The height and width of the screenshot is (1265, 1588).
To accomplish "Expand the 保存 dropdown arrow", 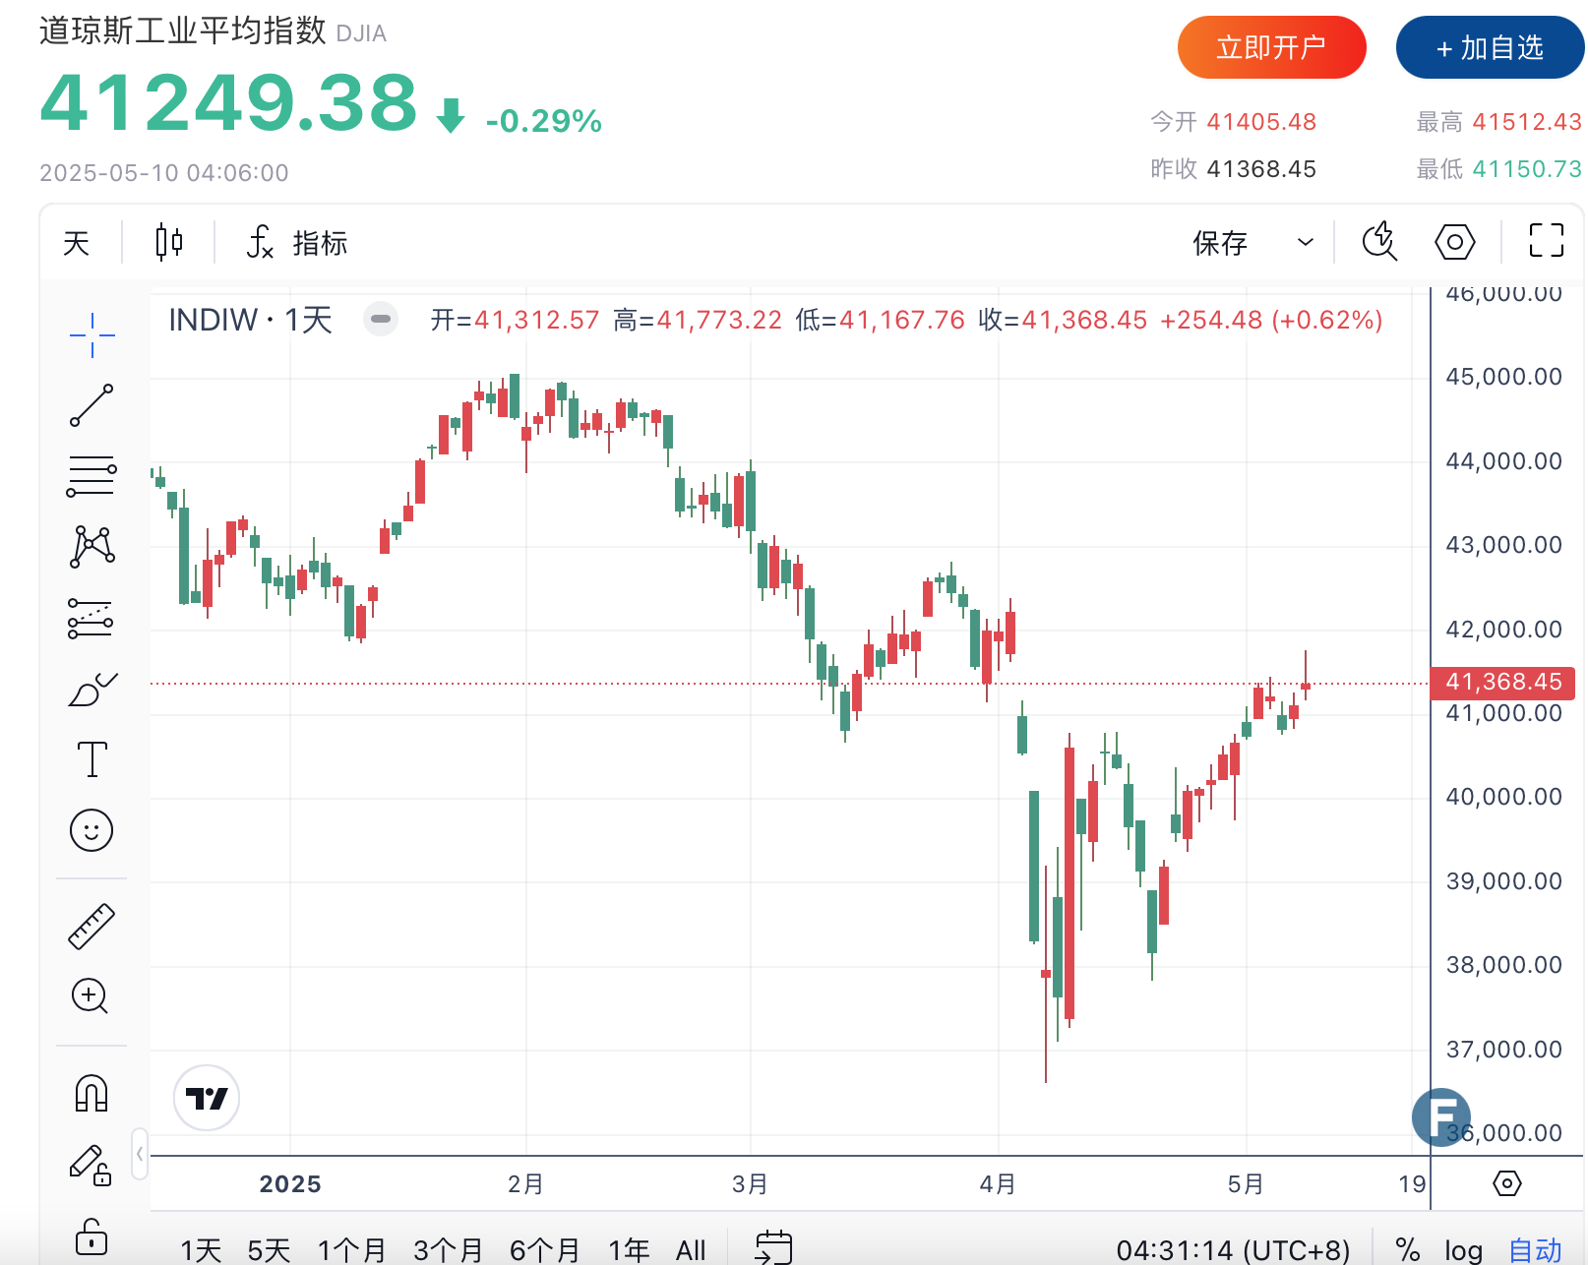I will [x=1306, y=242].
